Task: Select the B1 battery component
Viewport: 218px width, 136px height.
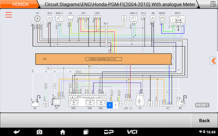Action: click(x=35, y=104)
